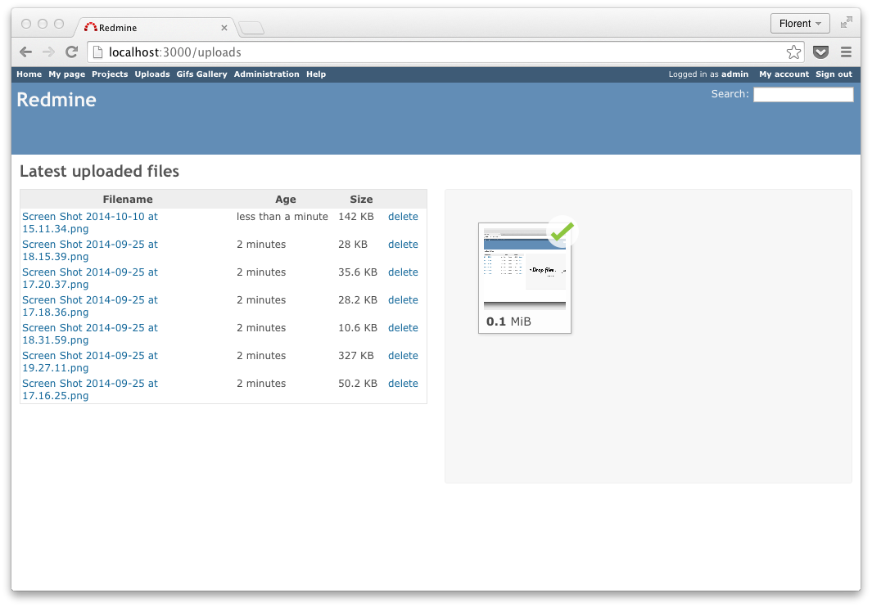Click the Sign out link

click(834, 74)
